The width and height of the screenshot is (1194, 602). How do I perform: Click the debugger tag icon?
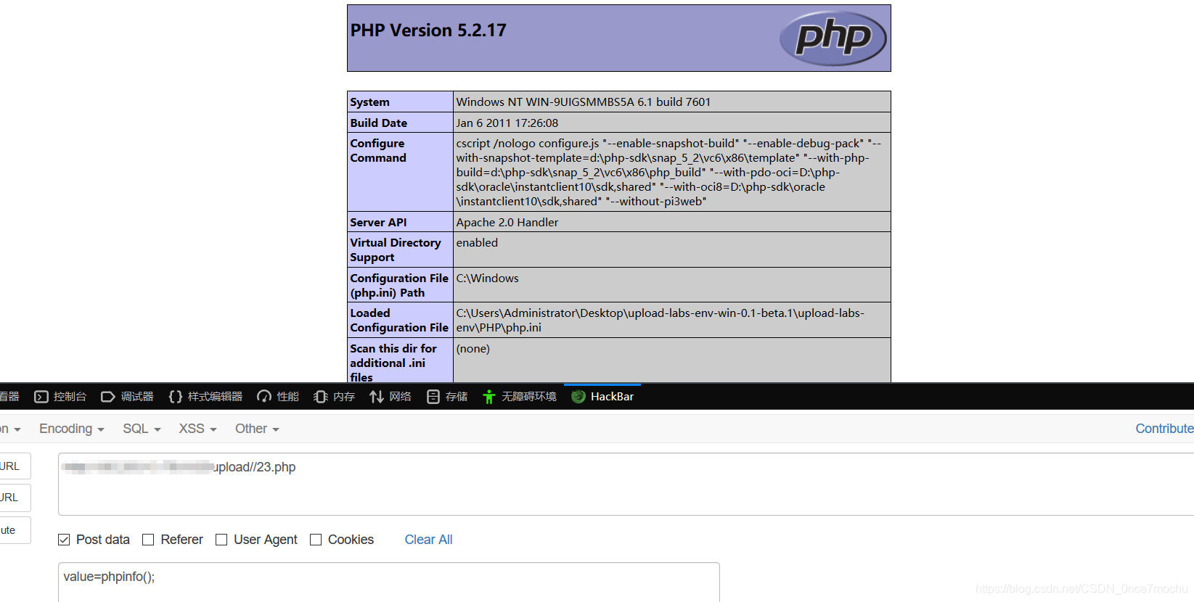click(x=108, y=397)
